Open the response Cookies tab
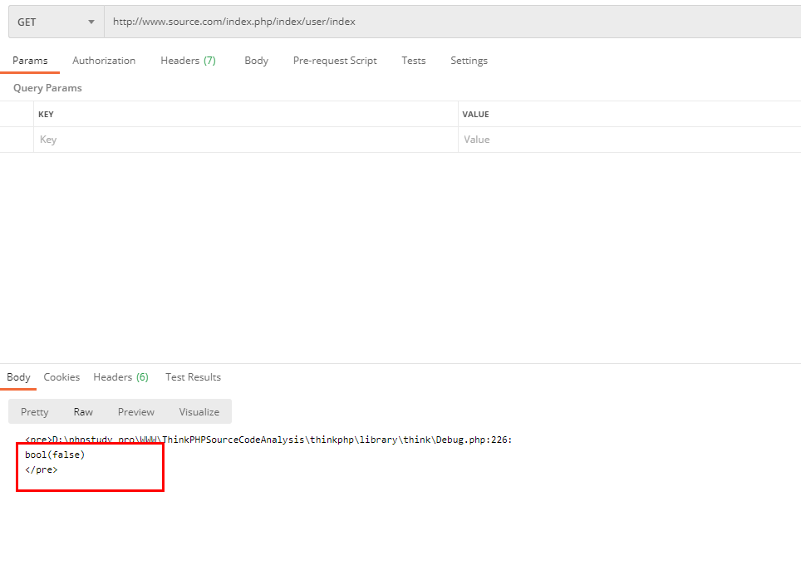The height and width of the screenshot is (580, 801). (61, 377)
